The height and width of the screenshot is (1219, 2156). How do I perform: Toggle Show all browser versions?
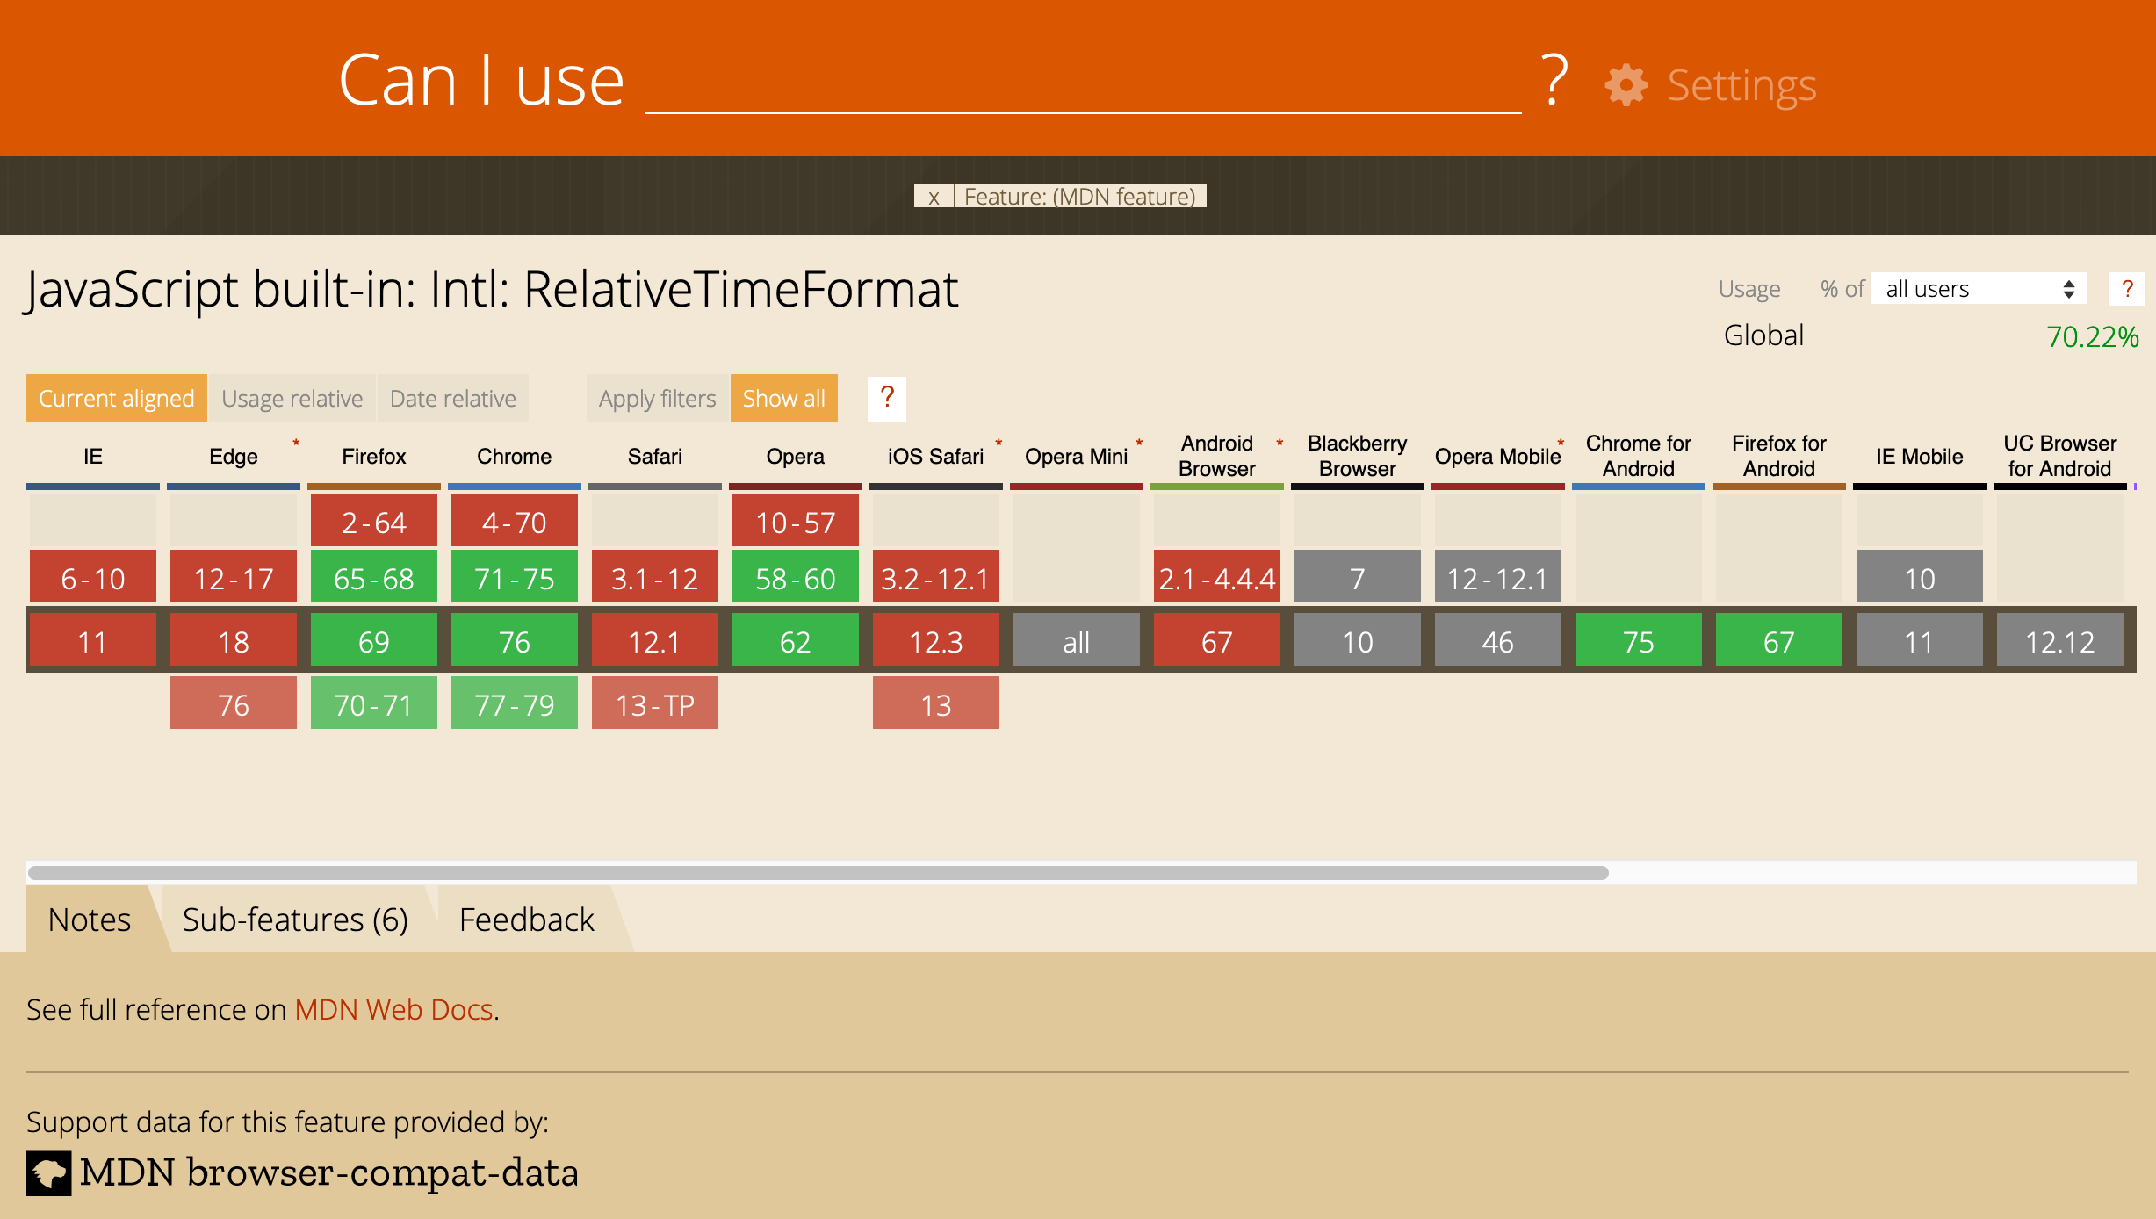click(783, 398)
